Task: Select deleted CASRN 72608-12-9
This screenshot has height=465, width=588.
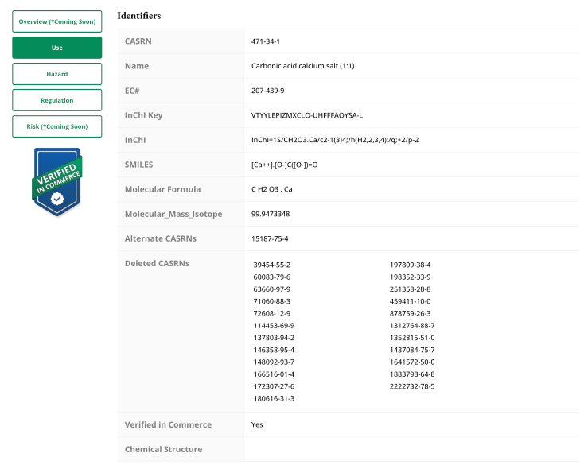Action: pos(272,314)
